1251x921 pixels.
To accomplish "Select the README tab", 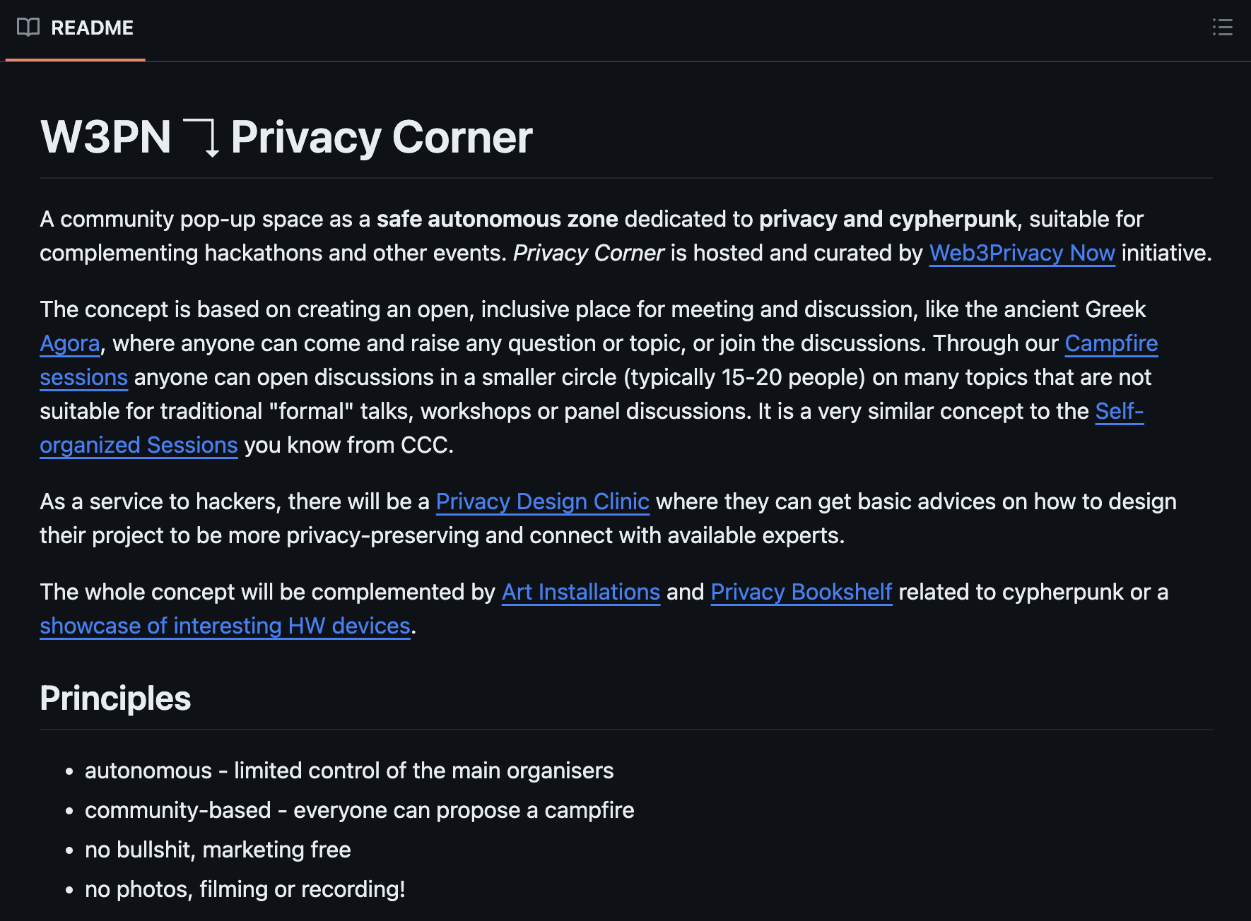I will click(x=75, y=28).
